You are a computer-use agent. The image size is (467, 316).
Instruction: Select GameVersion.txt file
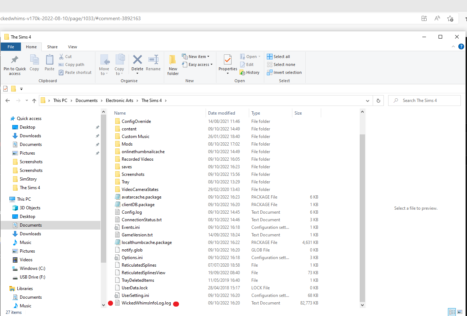(x=137, y=235)
